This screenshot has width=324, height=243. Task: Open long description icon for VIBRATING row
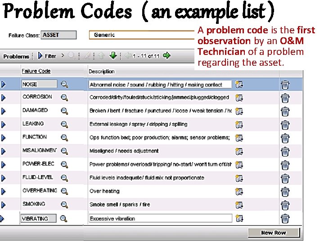pyautogui.click(x=239, y=218)
